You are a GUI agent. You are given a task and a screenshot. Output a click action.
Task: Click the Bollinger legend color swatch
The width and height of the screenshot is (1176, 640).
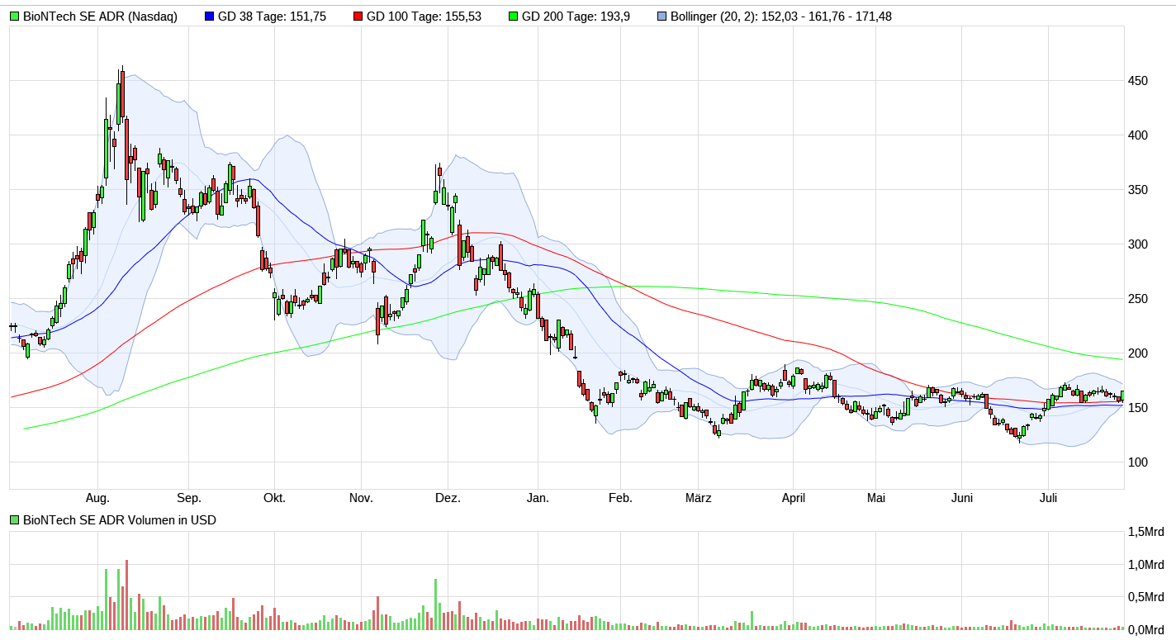click(661, 17)
